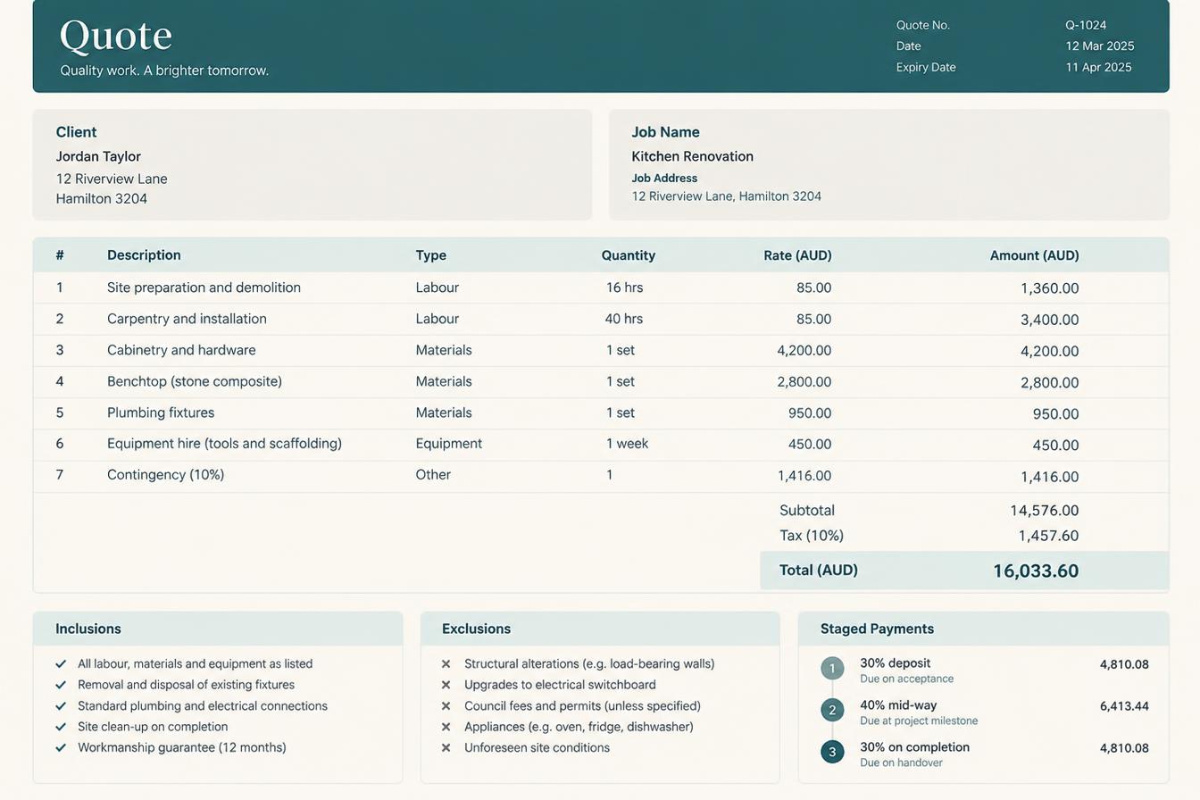Click the step 1 circle for 30% deposit
The image size is (1200, 800).
pos(832,669)
